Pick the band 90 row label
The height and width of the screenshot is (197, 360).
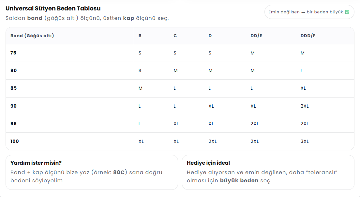click(x=13, y=106)
